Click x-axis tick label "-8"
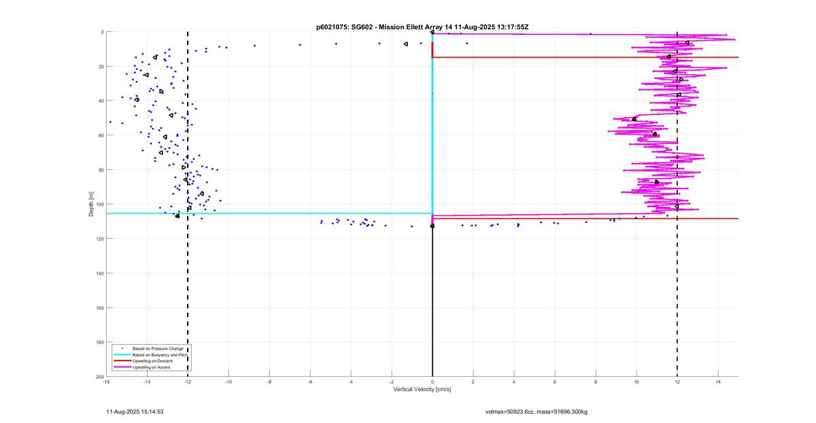The image size is (816, 423). pyautogui.click(x=269, y=382)
